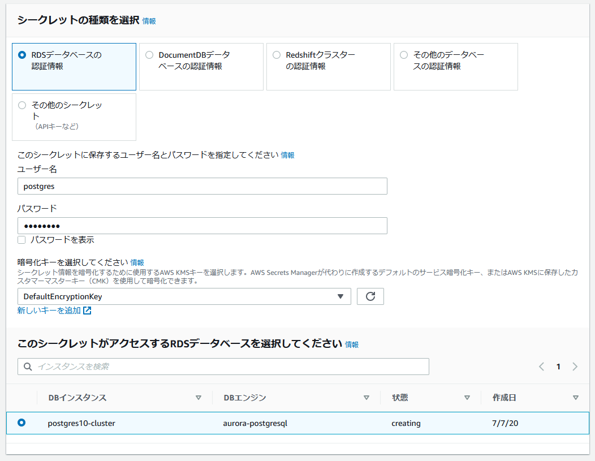The width and height of the screenshot is (595, 461).
Task: Open 情報 link next to シークレットの種類を選択
Action: (149, 21)
